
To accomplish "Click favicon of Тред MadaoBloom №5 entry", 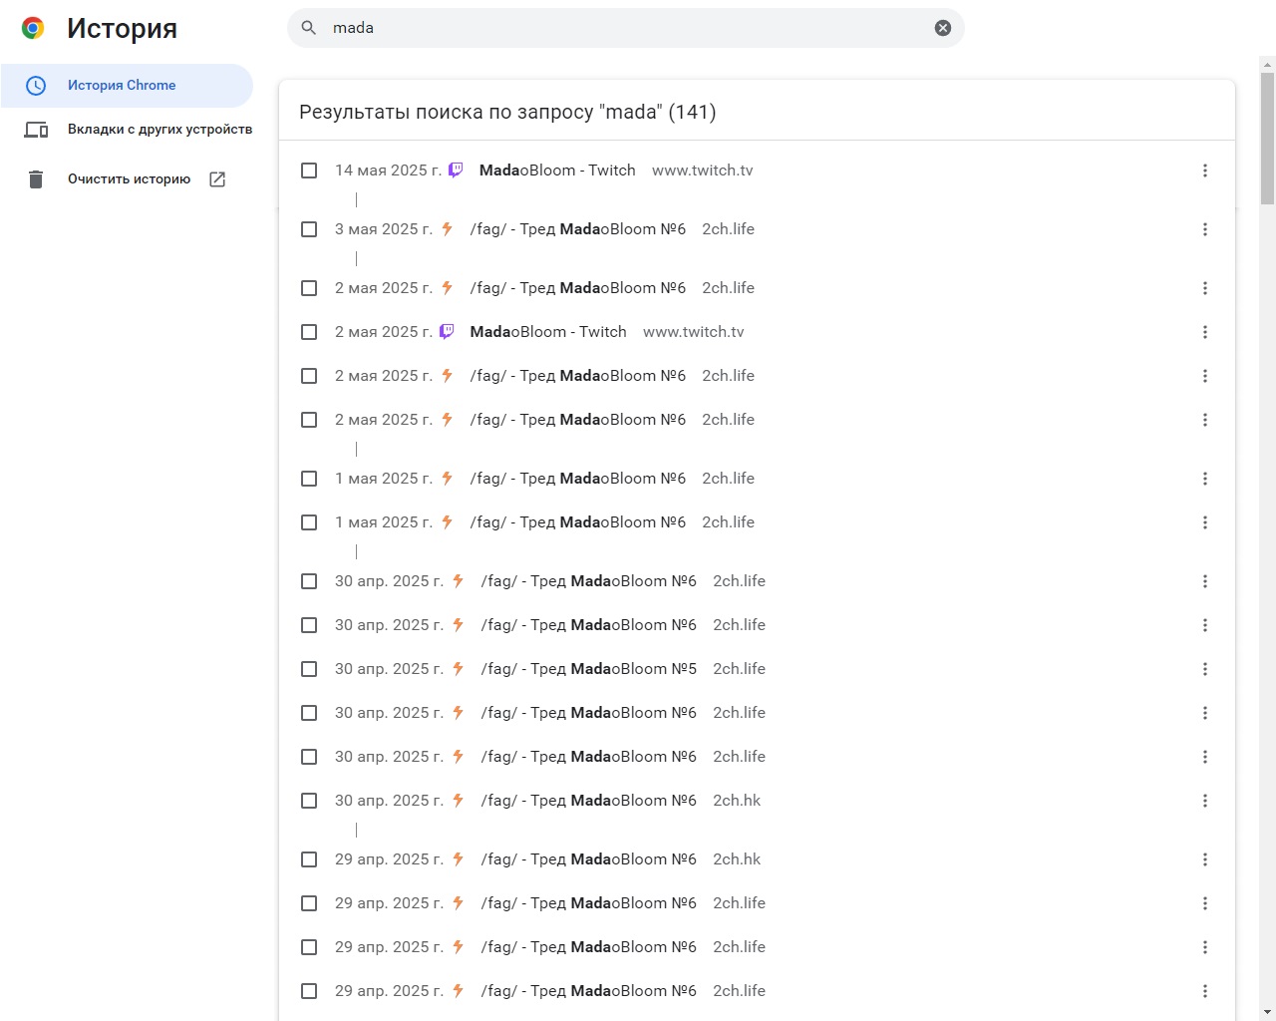I will (458, 669).
